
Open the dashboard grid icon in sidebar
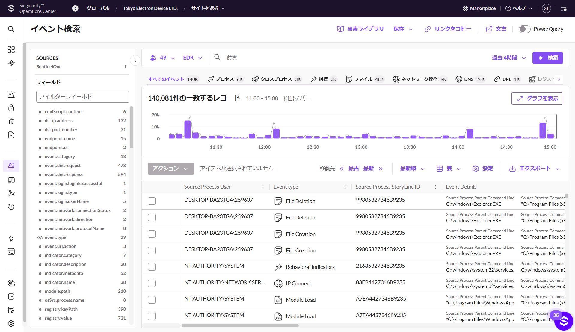point(11,49)
